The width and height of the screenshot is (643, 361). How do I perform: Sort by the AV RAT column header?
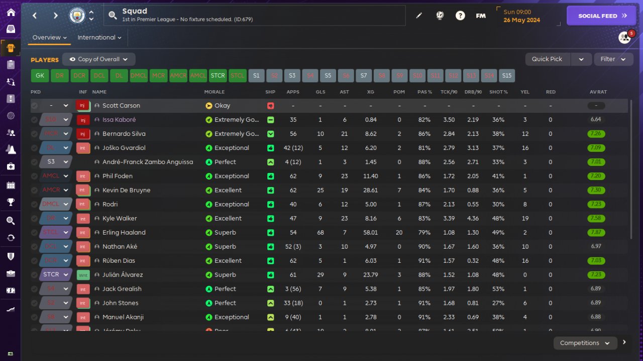click(x=598, y=92)
